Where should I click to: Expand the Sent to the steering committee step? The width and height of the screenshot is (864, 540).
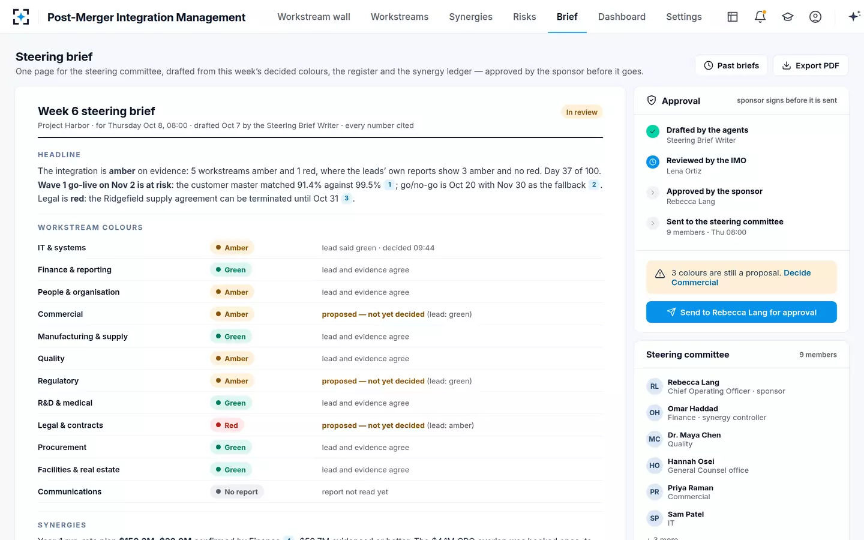pyautogui.click(x=653, y=223)
